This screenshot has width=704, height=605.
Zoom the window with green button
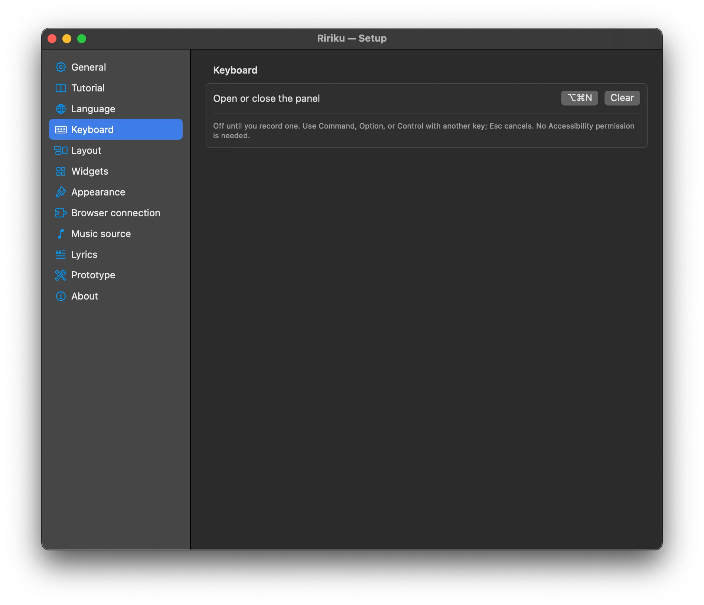click(x=82, y=39)
